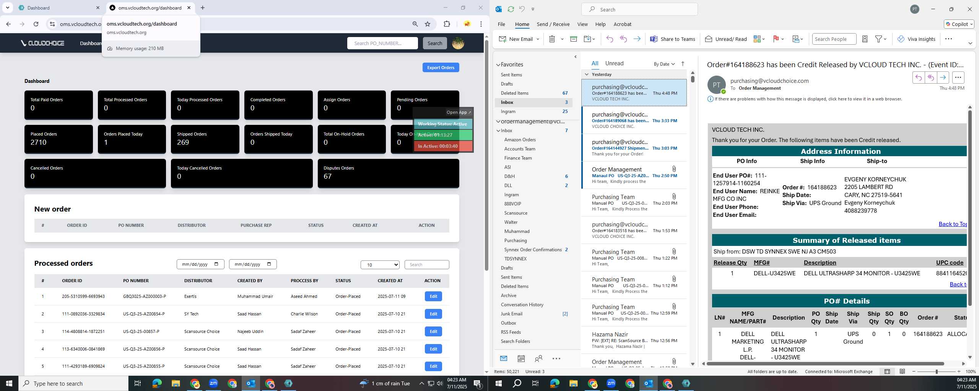Click the Search button next to PO_NUMBER field
979x391 pixels.
[x=435, y=43]
